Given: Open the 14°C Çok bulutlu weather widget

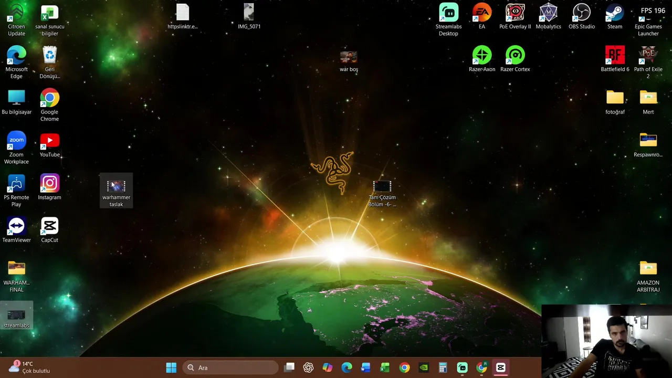Looking at the screenshot, I should [29, 367].
